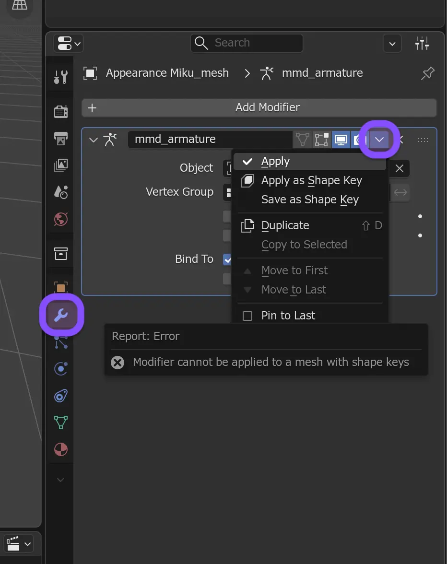Open the View Layer properties tab
The width and height of the screenshot is (447, 564).
click(x=61, y=165)
